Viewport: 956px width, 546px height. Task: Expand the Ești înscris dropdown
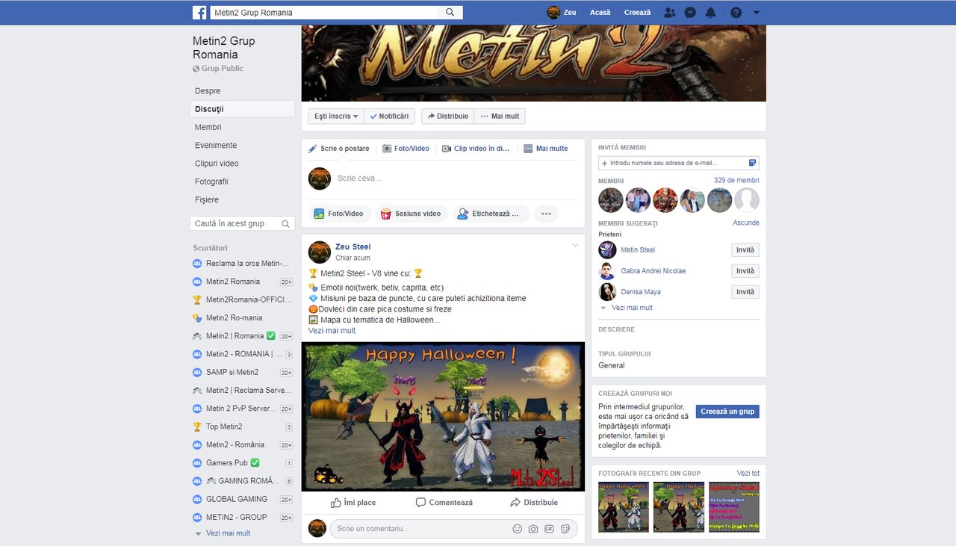click(x=335, y=116)
